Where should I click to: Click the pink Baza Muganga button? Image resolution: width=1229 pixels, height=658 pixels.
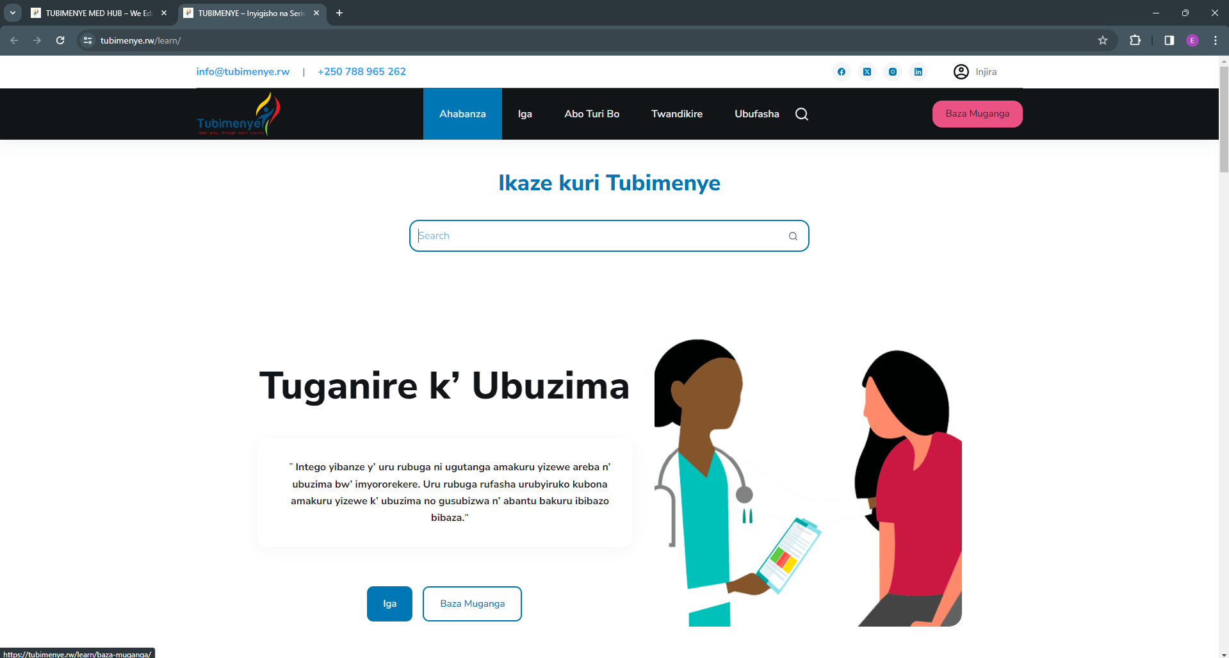pos(977,114)
